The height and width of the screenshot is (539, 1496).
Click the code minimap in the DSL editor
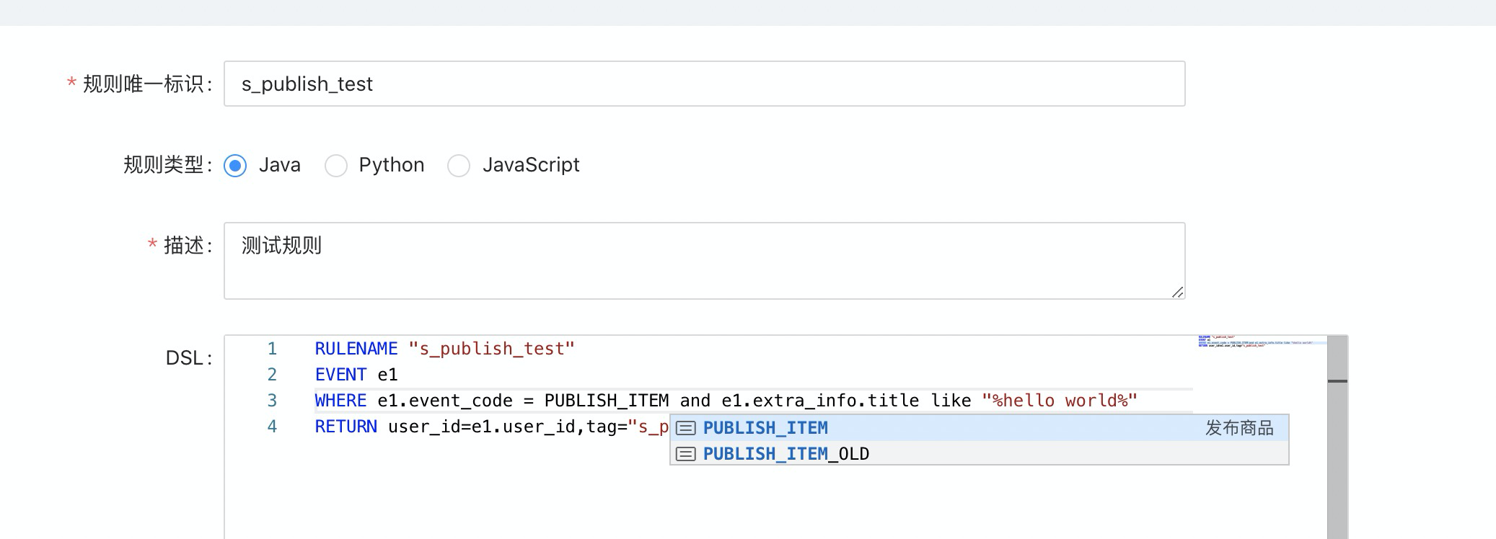1262,342
